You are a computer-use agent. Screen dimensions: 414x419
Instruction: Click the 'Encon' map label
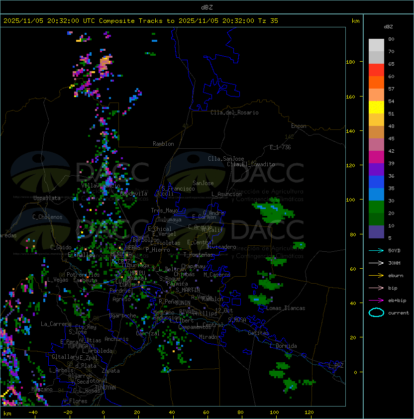click(299, 126)
